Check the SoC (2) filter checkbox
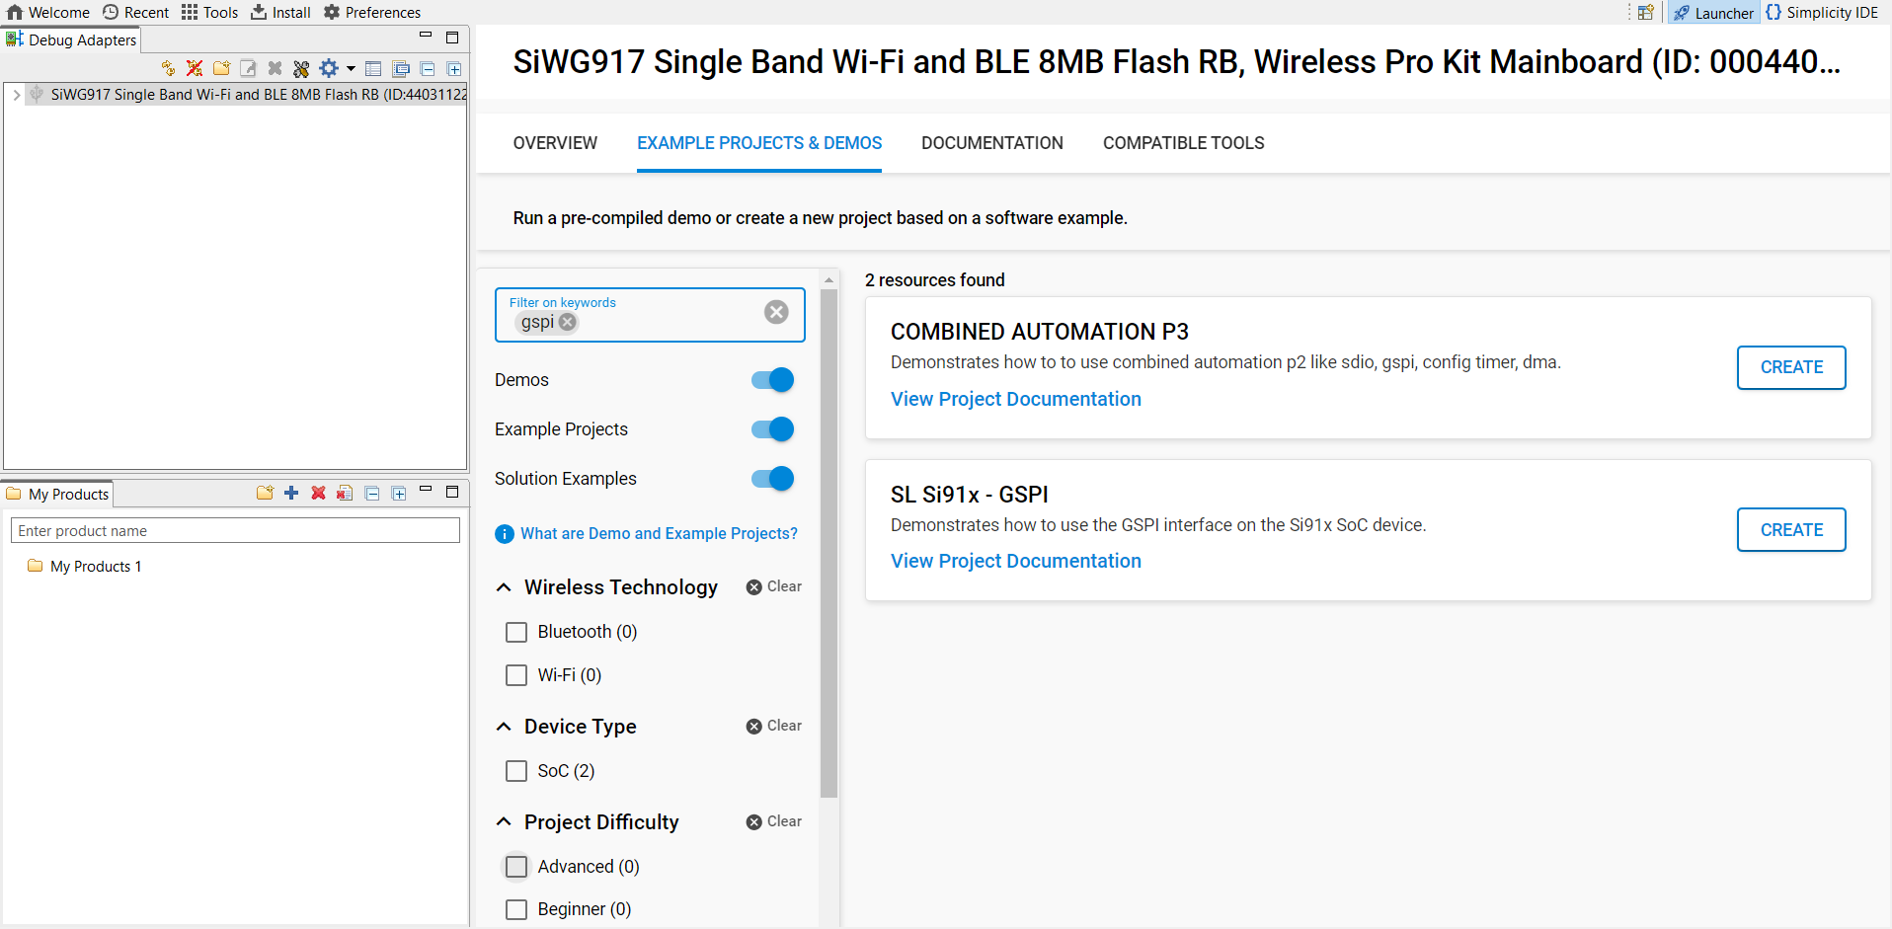 pos(516,771)
